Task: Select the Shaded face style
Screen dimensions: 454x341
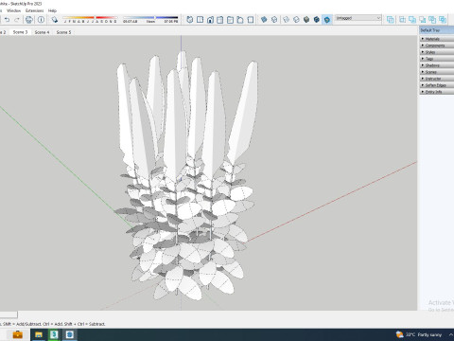Action: point(306,20)
